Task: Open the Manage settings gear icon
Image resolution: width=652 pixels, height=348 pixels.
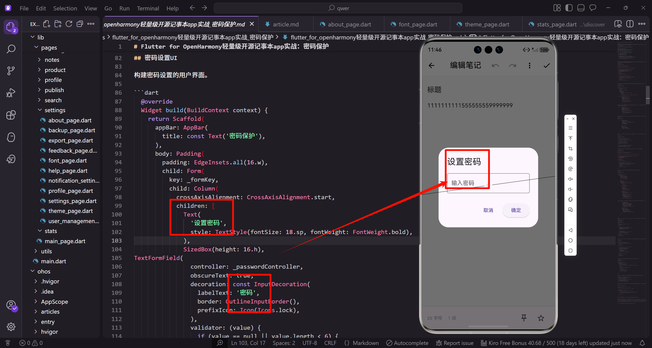Action: coord(11,327)
